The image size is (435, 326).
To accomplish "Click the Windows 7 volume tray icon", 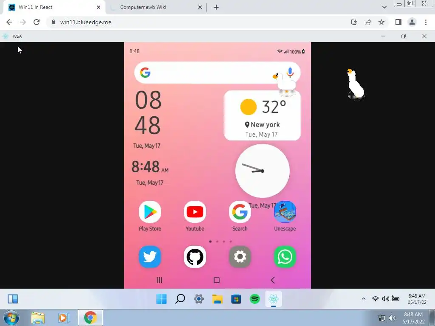I will 392,318.
